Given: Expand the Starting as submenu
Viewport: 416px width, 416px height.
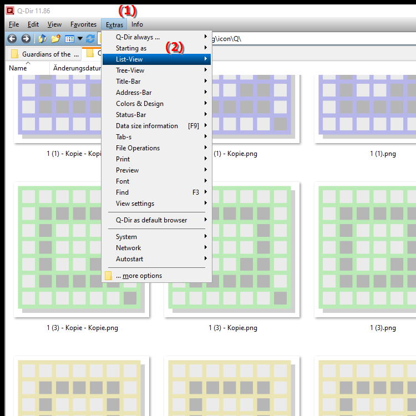Looking at the screenshot, I should click(x=156, y=48).
